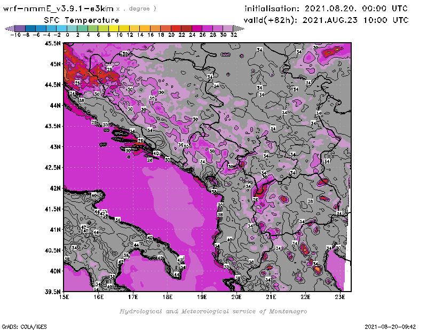The width and height of the screenshot is (427, 330).
Task: Click the '15E' longitude label
Action: coord(64,297)
